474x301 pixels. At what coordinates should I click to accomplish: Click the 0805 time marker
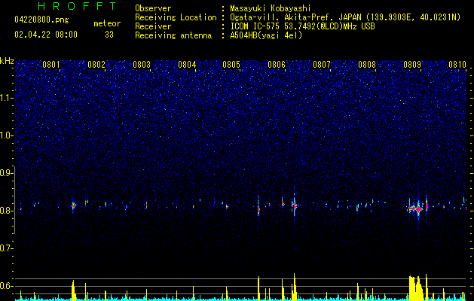(231, 65)
